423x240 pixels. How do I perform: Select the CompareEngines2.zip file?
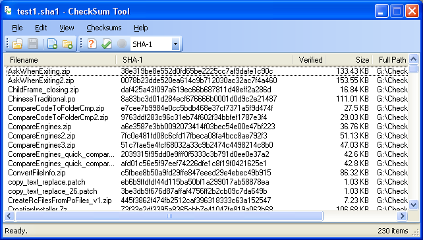42,136
